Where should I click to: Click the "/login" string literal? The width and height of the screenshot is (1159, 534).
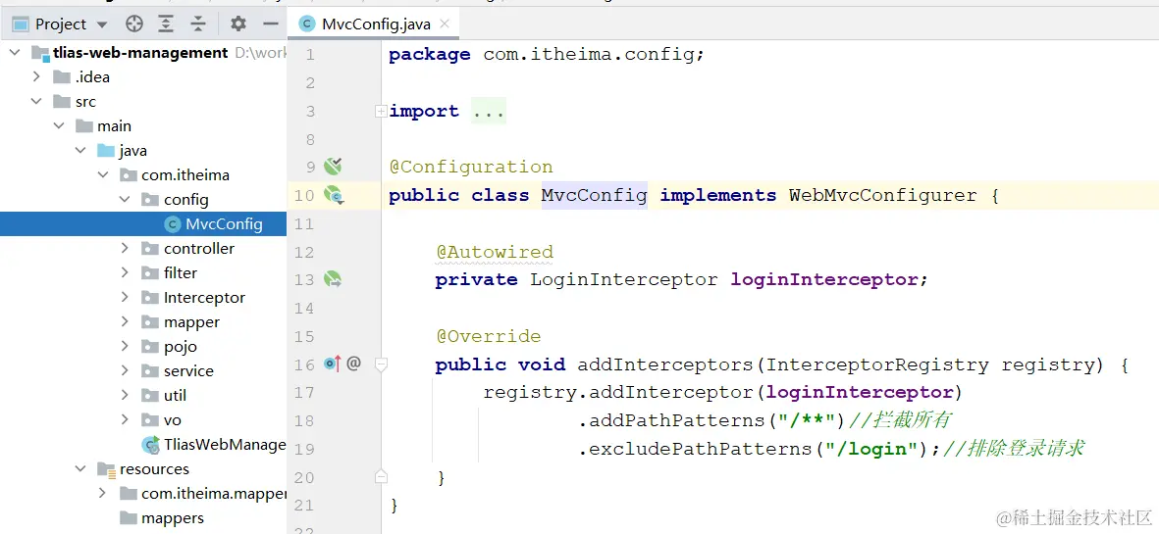[x=870, y=449]
